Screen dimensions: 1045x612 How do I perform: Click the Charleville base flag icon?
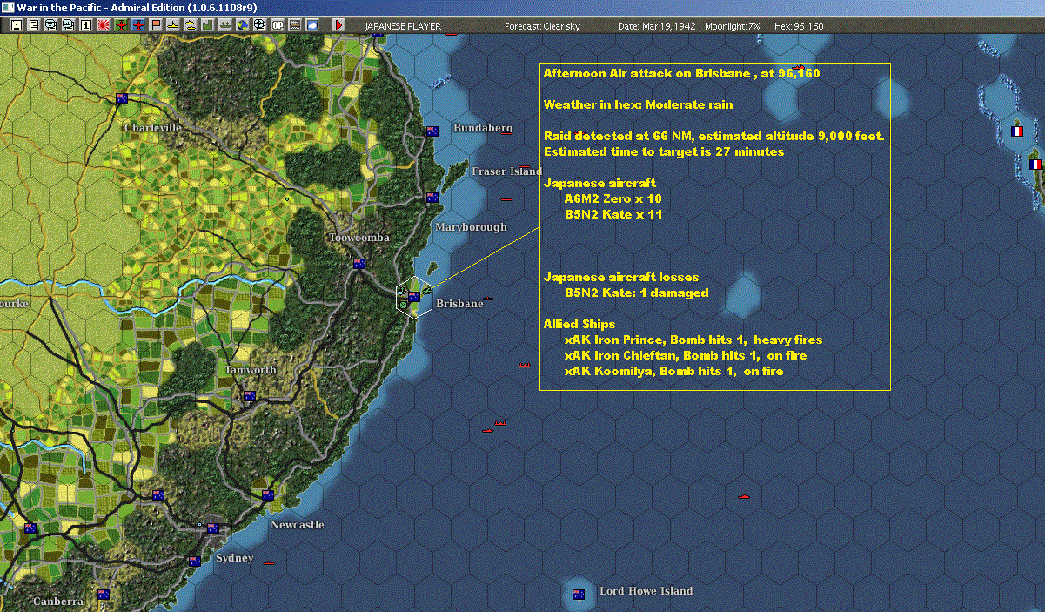pyautogui.click(x=122, y=98)
